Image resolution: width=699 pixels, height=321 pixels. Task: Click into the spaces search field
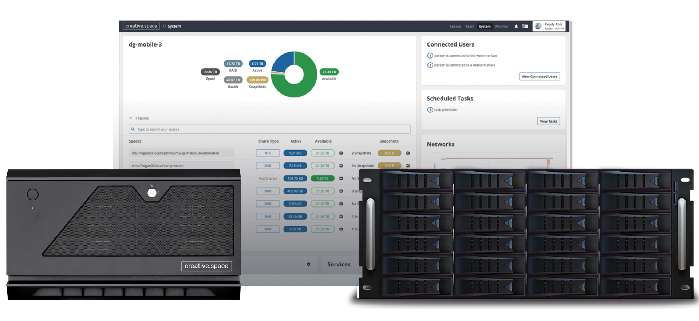[x=273, y=129]
